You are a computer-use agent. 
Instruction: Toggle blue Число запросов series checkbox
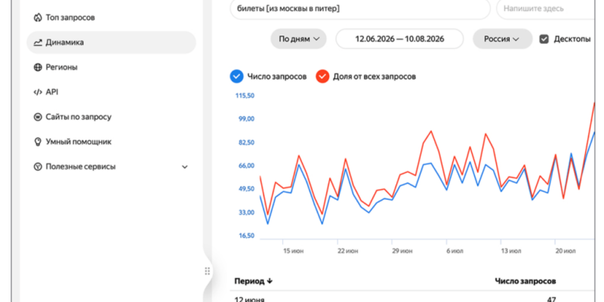[236, 76]
